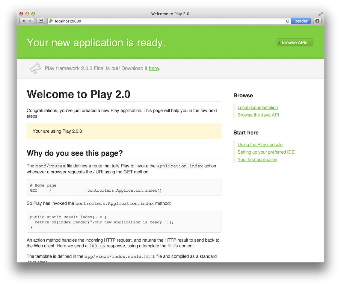Click the green window zoom button

click(x=33, y=14)
